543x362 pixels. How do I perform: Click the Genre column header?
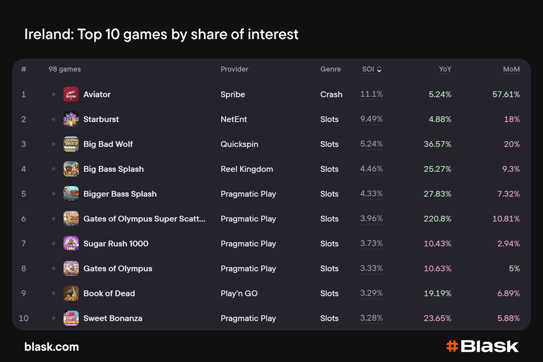tap(331, 69)
